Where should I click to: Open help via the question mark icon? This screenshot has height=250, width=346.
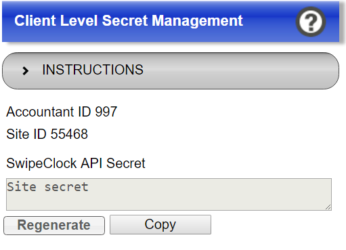(311, 22)
